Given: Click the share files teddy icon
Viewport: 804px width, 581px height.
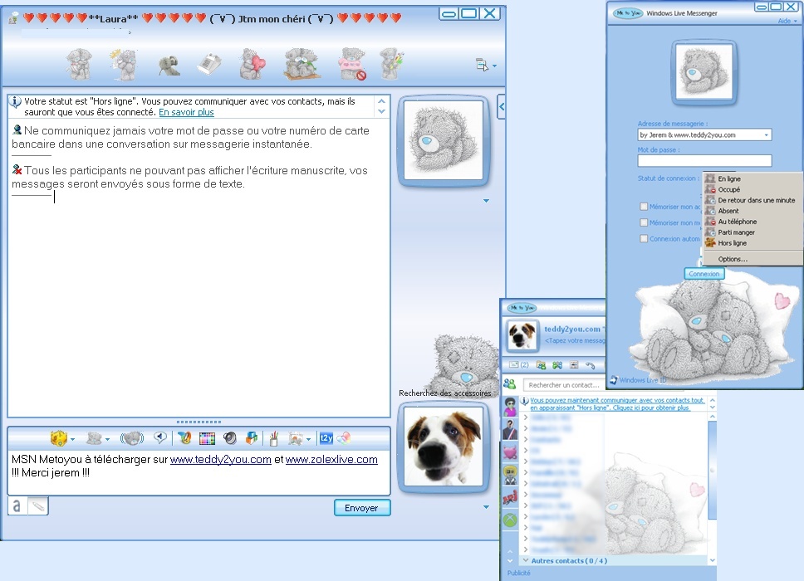Looking at the screenshot, I should click(x=124, y=64).
